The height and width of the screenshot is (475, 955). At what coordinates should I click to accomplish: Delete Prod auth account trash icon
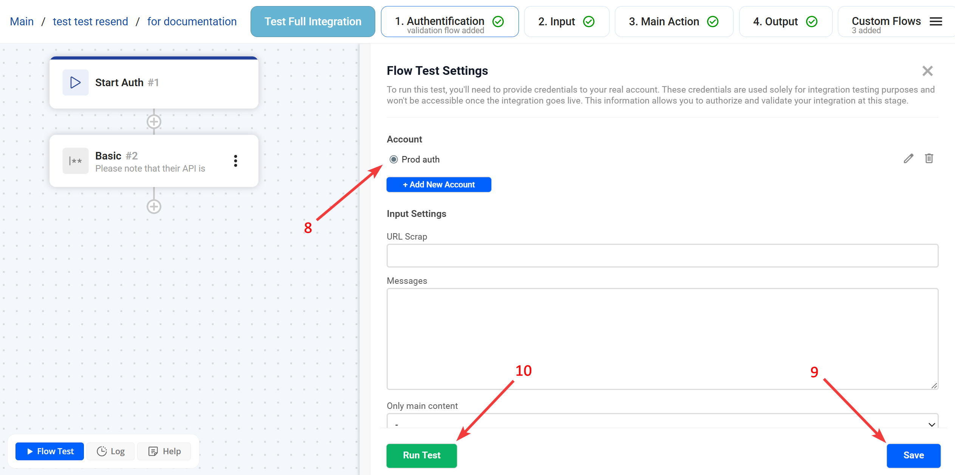[x=929, y=159]
